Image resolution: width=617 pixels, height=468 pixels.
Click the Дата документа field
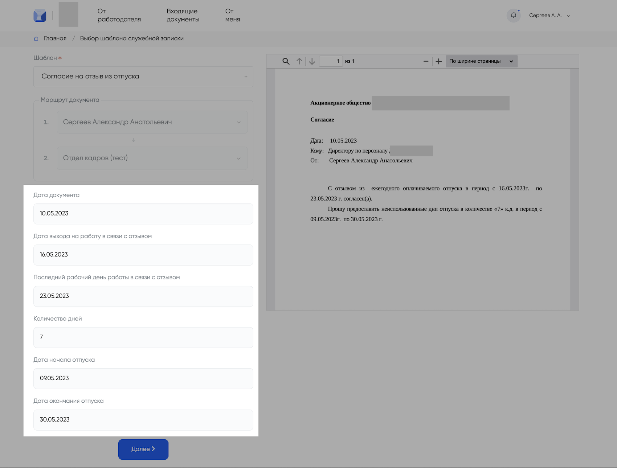point(143,214)
